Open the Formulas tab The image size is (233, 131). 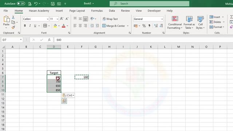click(x=97, y=11)
